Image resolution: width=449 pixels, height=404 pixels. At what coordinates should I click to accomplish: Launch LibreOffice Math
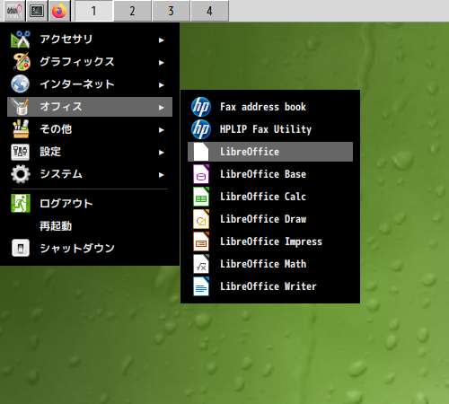[x=270, y=264]
